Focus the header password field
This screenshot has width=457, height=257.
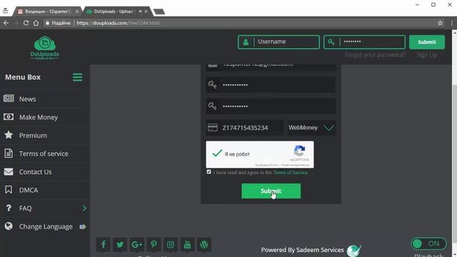click(x=364, y=42)
